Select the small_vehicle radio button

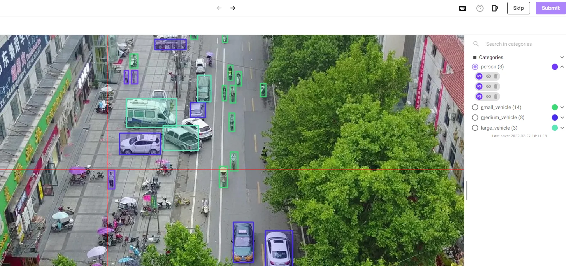point(475,107)
